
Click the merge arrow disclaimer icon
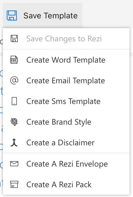(14, 143)
